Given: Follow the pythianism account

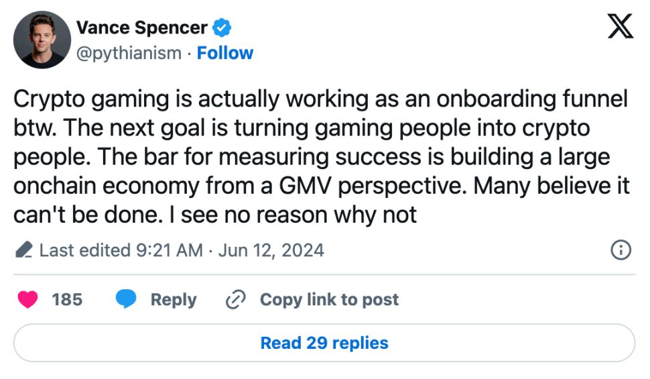Looking at the screenshot, I should pyautogui.click(x=225, y=53).
